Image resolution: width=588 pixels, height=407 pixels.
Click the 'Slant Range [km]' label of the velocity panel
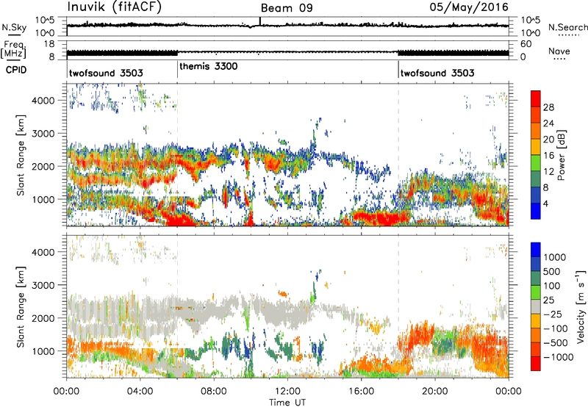21,307
